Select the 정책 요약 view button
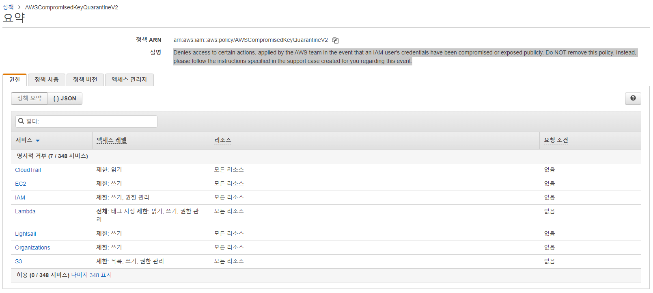 click(x=29, y=98)
